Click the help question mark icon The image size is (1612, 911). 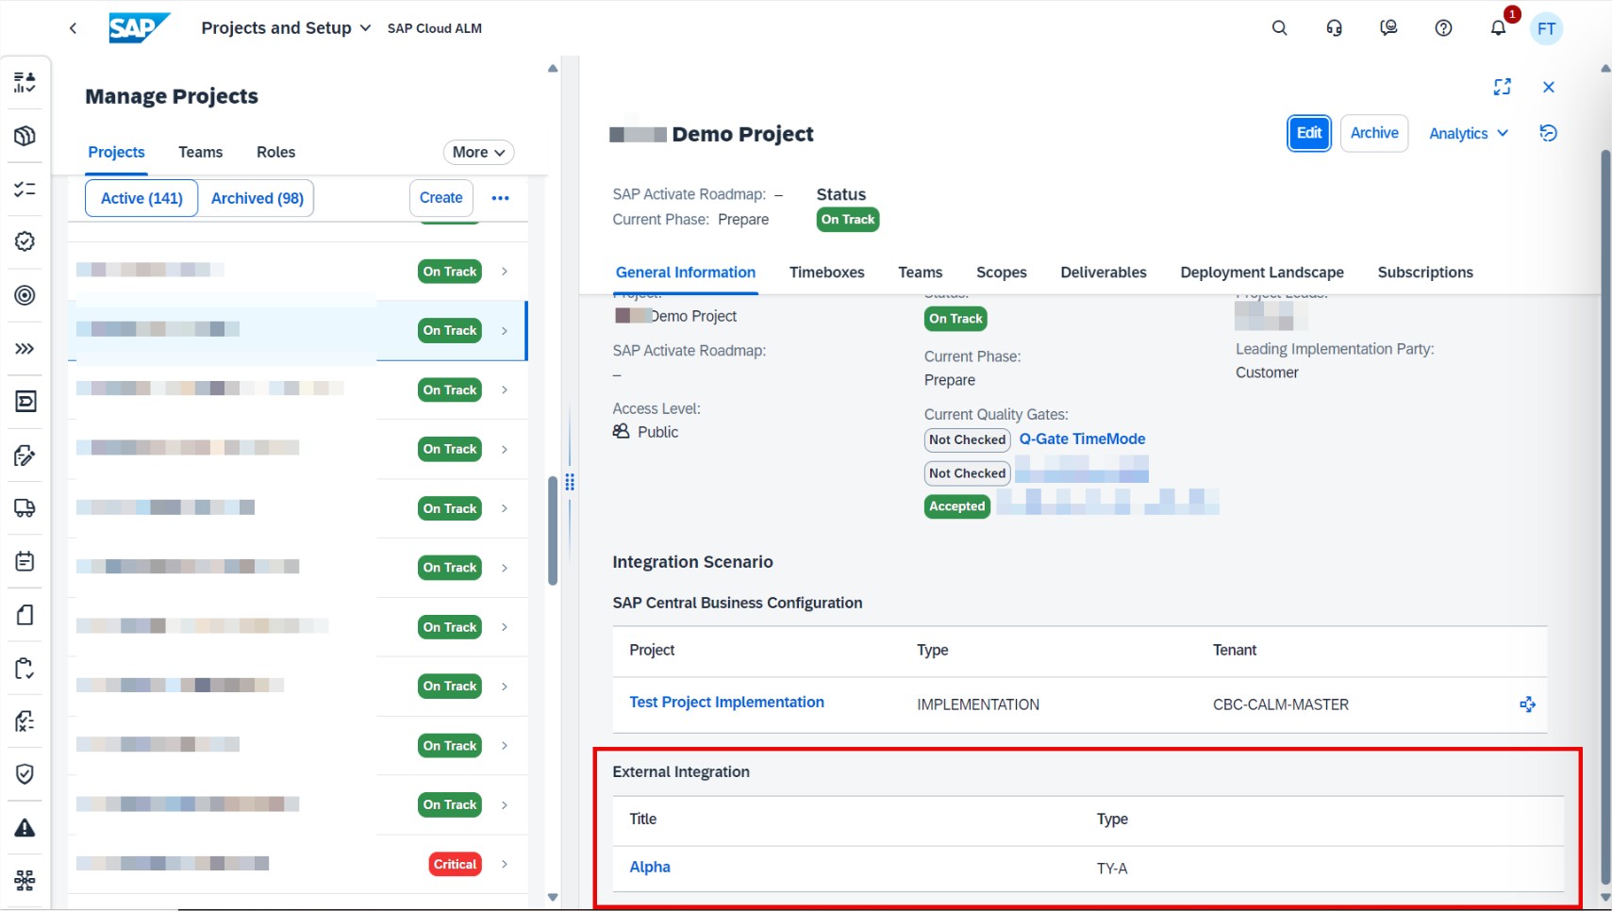click(1443, 28)
